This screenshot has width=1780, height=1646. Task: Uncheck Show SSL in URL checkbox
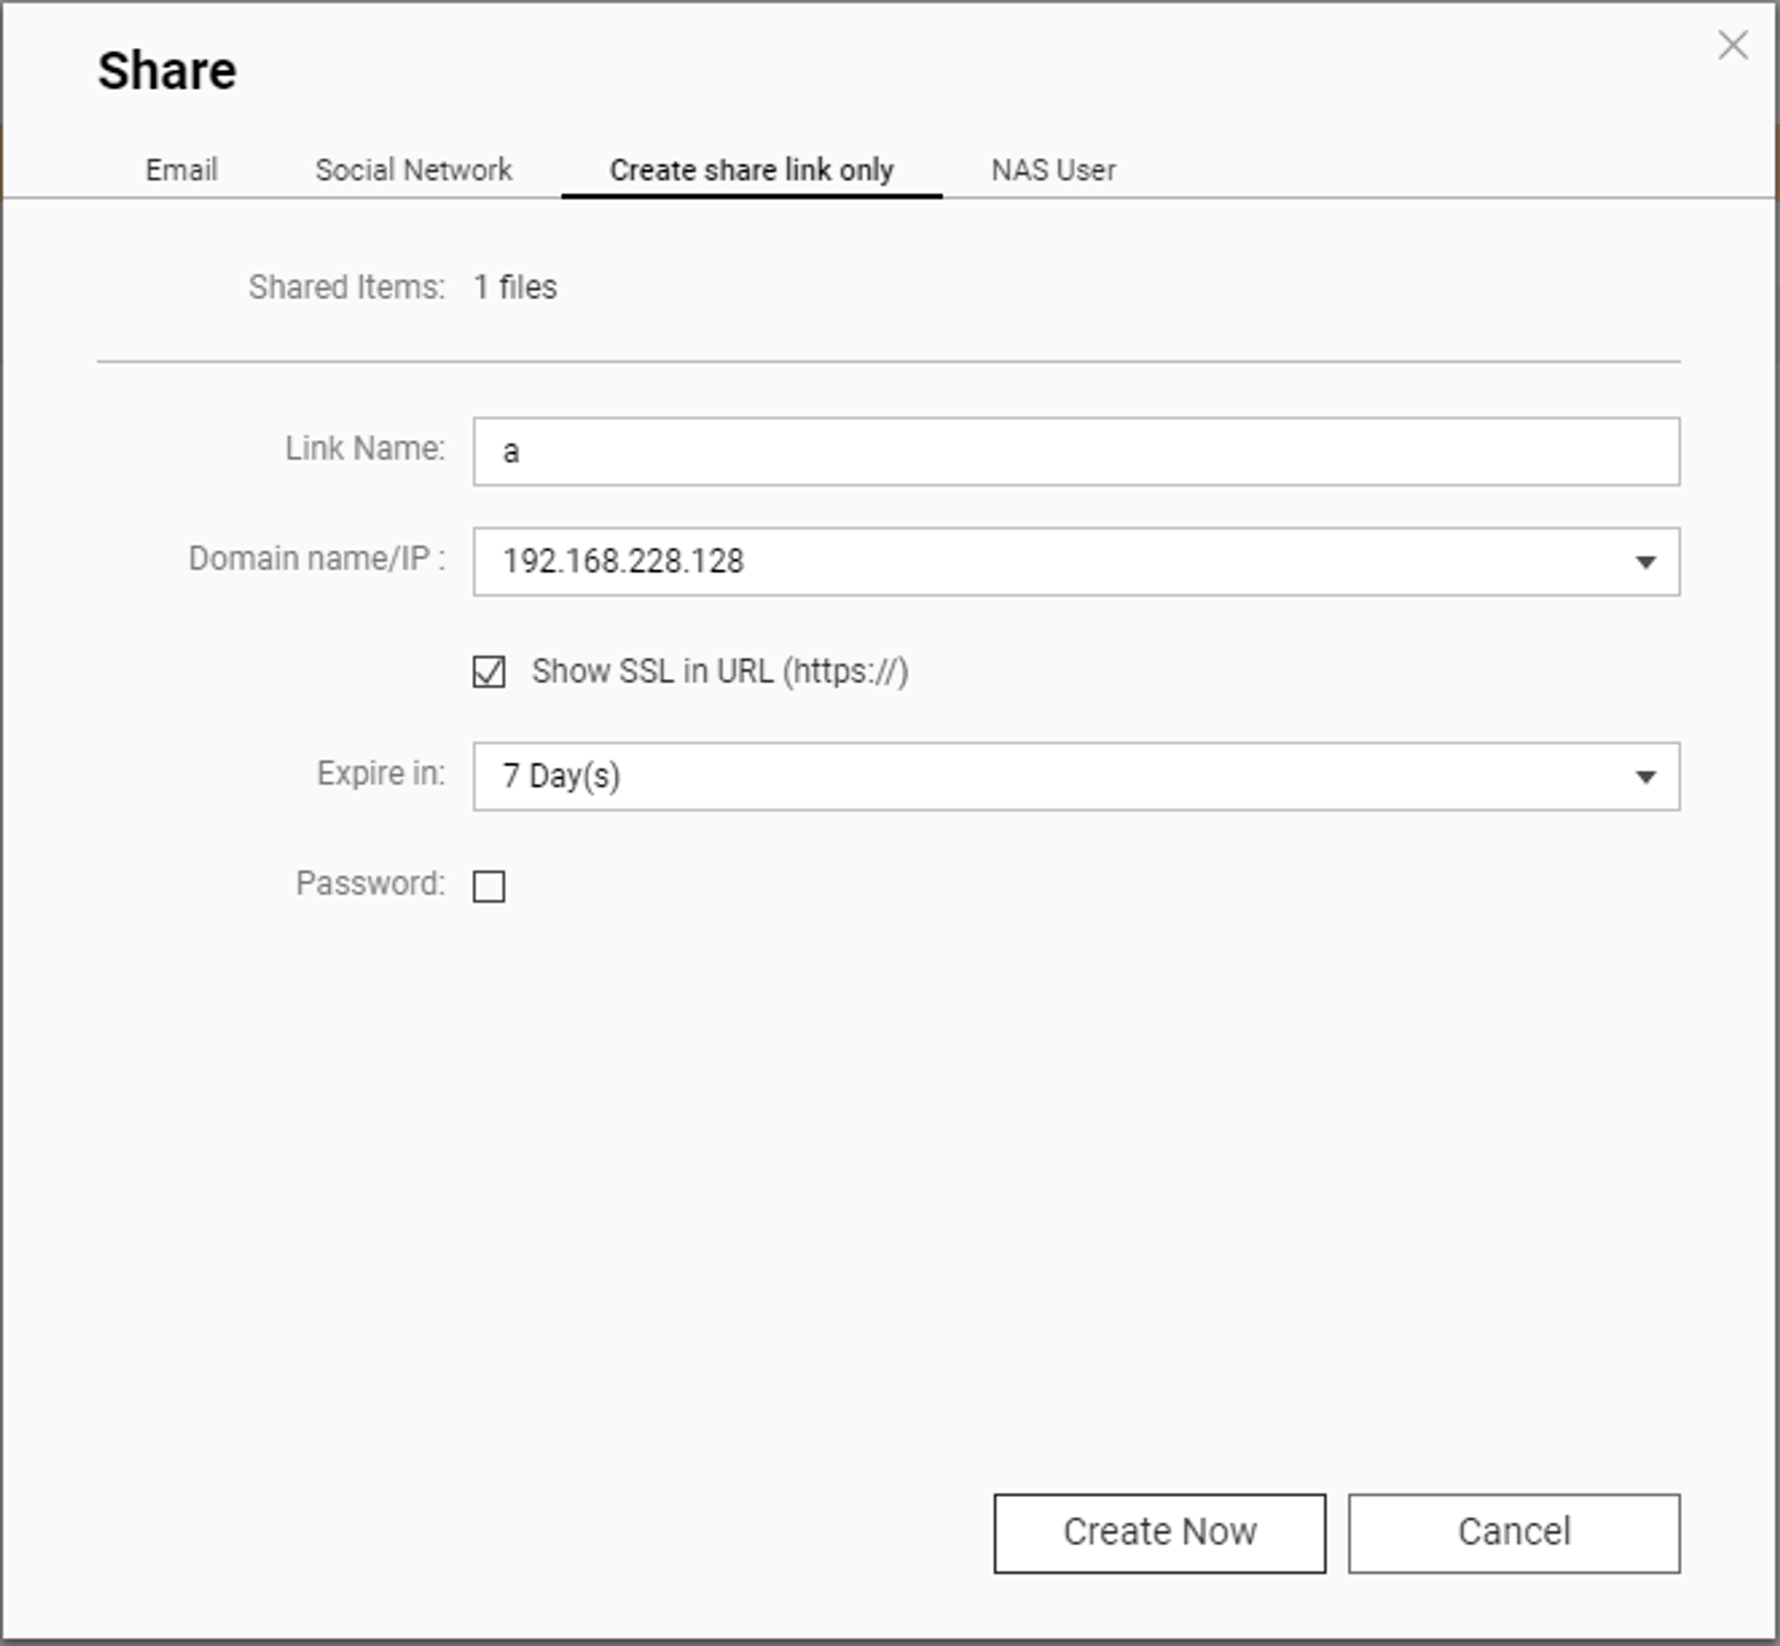tap(489, 671)
